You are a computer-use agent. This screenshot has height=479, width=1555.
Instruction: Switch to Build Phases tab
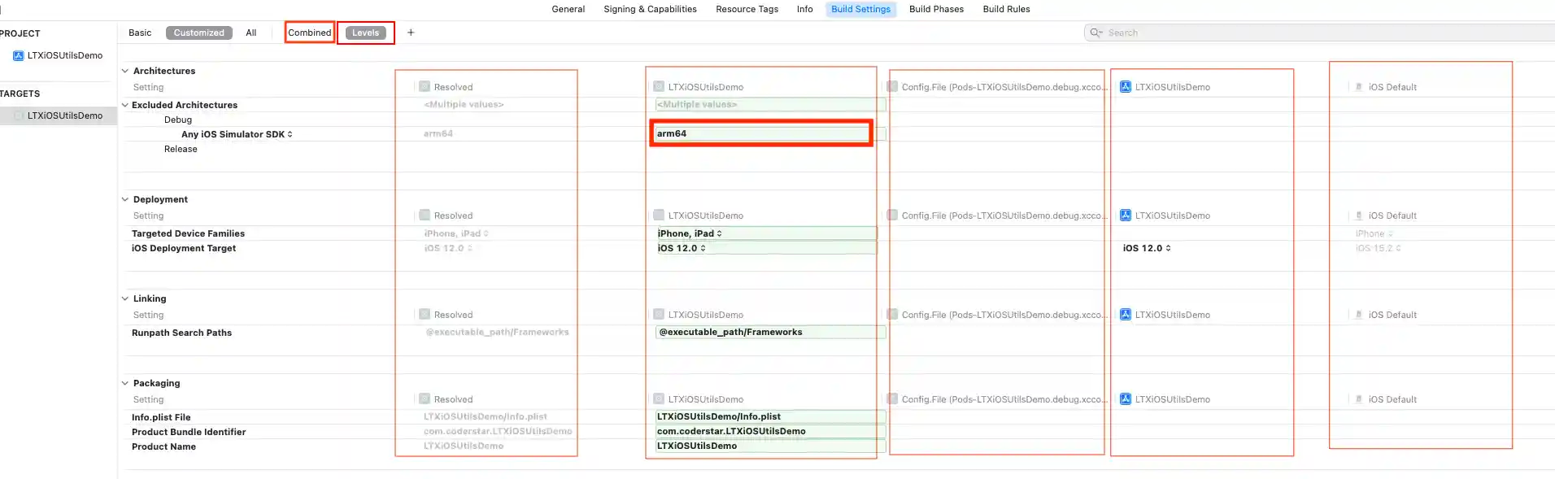(x=935, y=9)
